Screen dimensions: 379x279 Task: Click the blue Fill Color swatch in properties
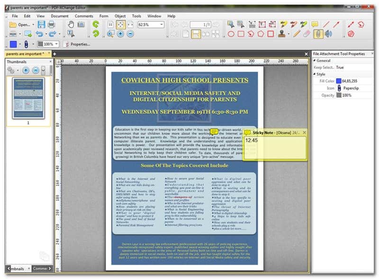(339, 81)
